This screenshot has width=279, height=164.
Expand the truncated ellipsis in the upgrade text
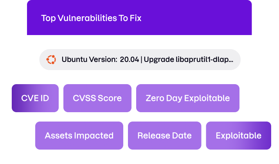pos(230,60)
